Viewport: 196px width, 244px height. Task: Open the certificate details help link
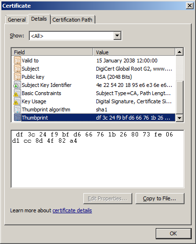pos(72,210)
